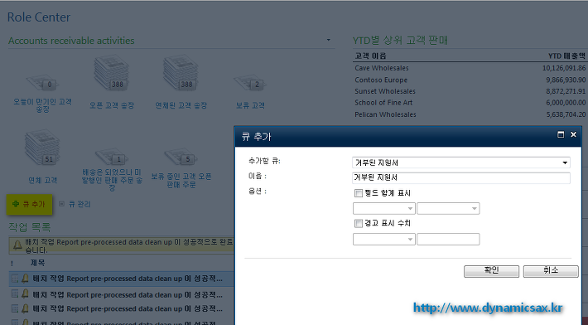Select the Sunset Wholesales customer row

pyautogui.click(x=470, y=91)
